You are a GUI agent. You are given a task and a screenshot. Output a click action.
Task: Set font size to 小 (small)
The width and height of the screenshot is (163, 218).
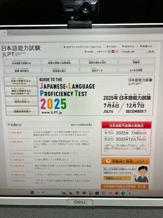click(109, 51)
